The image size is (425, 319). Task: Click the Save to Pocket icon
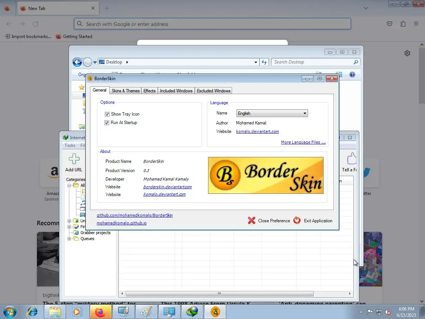390,24
